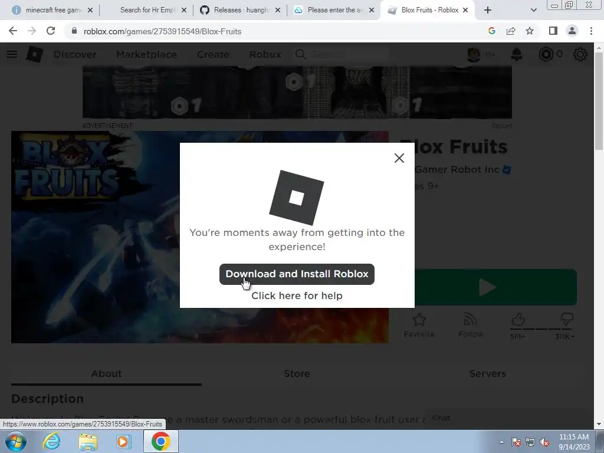Toggle the browser side panel icon
The image size is (604, 453).
pos(553,31)
